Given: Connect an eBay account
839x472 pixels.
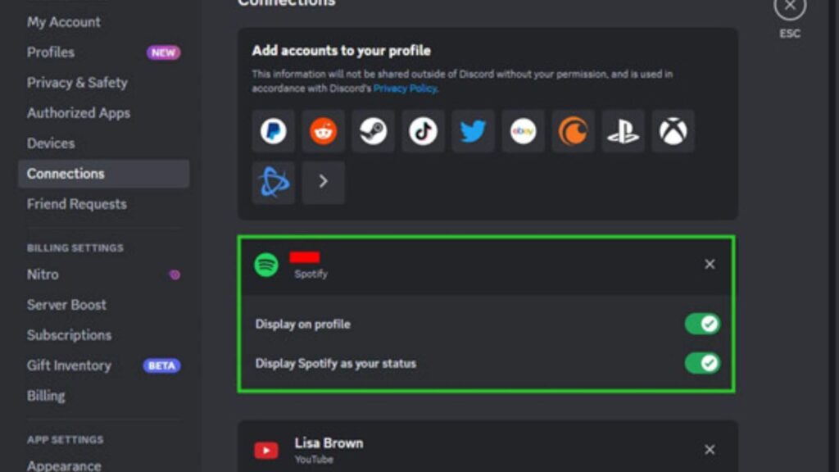Looking at the screenshot, I should click(523, 130).
